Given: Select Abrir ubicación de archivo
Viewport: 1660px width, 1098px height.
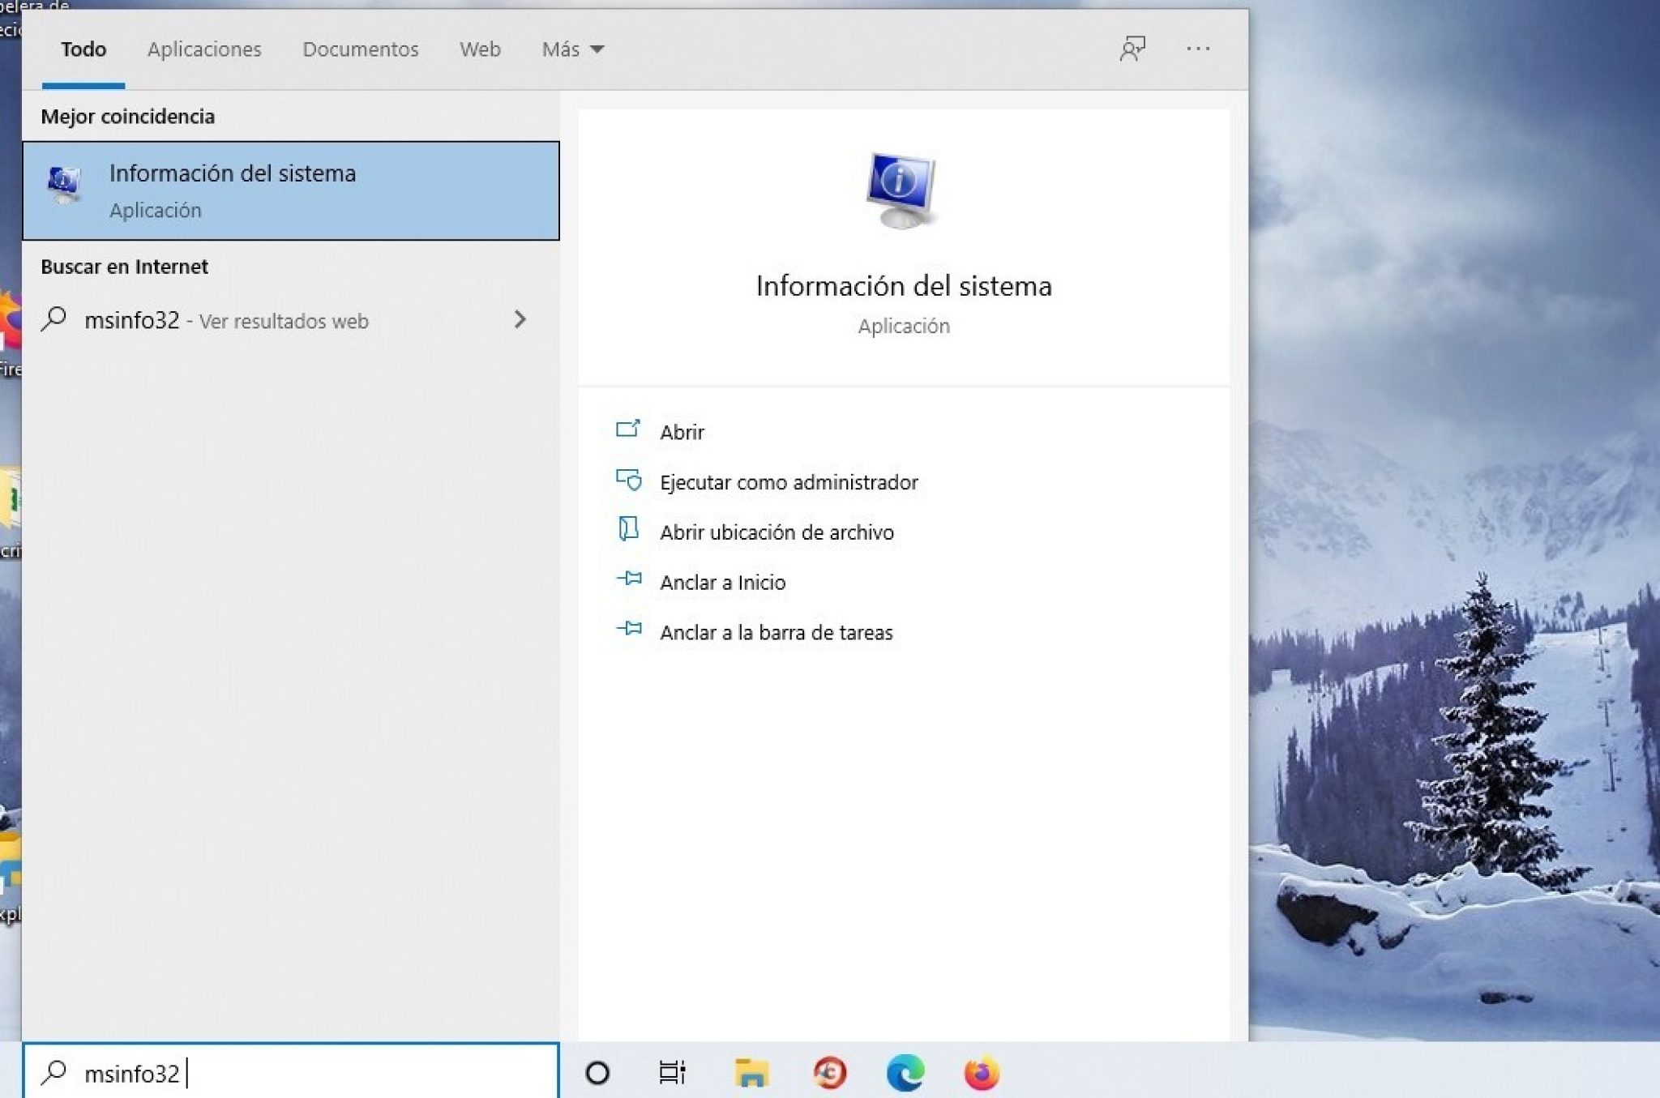Looking at the screenshot, I should click(776, 532).
